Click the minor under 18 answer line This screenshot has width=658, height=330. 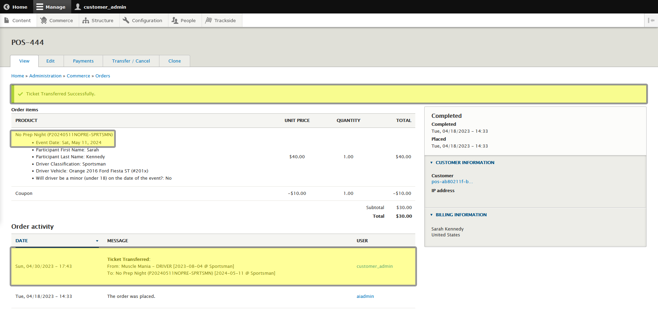(x=104, y=178)
